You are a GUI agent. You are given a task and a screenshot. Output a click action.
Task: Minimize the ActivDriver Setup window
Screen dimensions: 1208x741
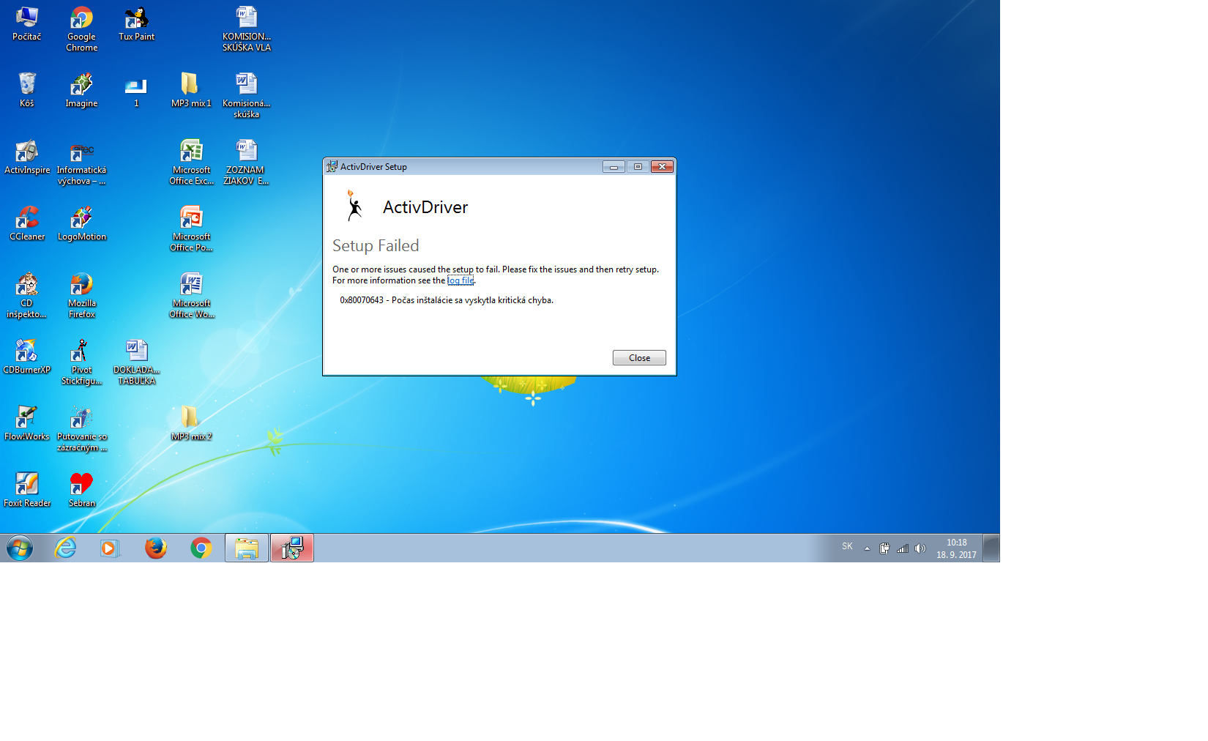tap(614, 167)
